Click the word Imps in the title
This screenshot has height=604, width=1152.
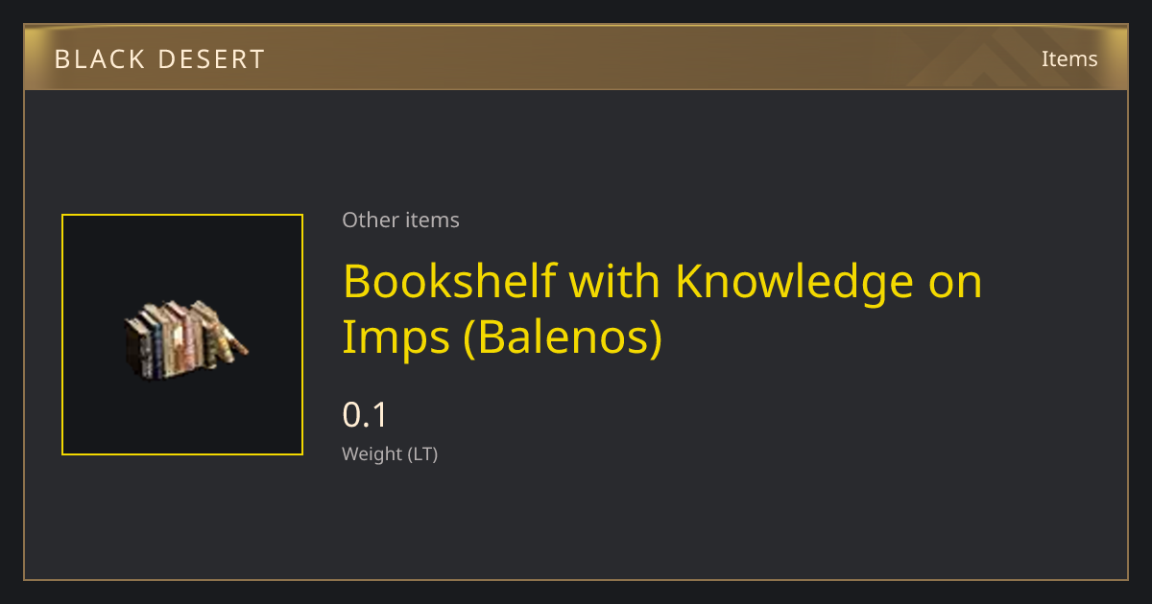pos(396,338)
